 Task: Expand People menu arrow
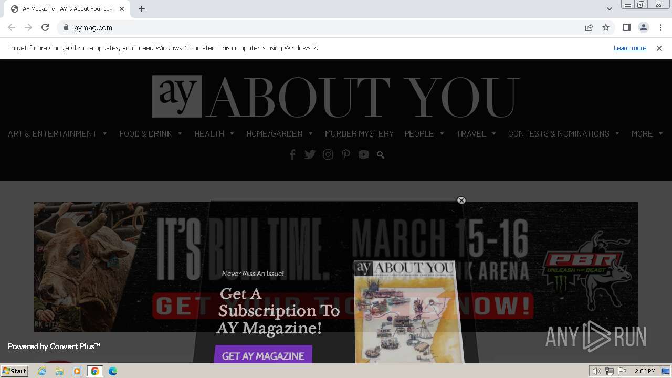click(x=442, y=134)
